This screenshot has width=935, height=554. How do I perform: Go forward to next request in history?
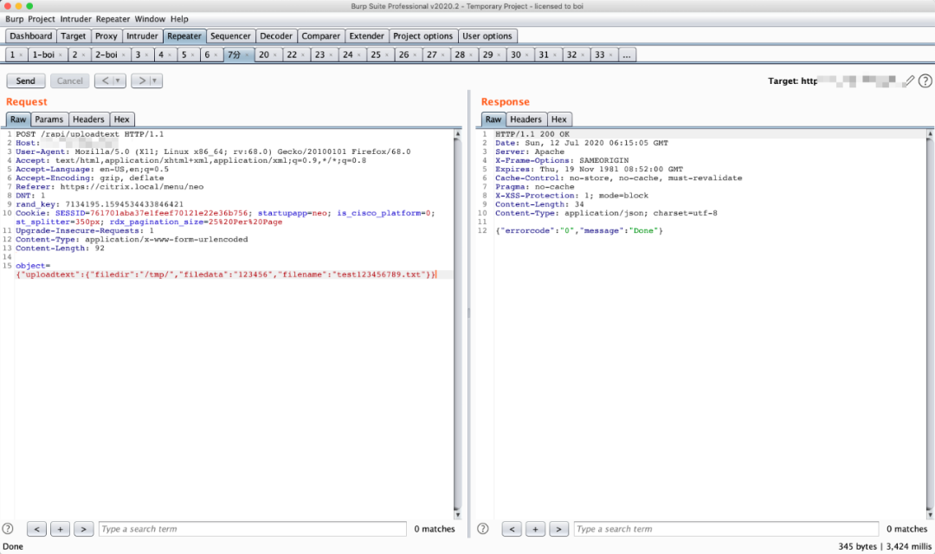(x=141, y=81)
